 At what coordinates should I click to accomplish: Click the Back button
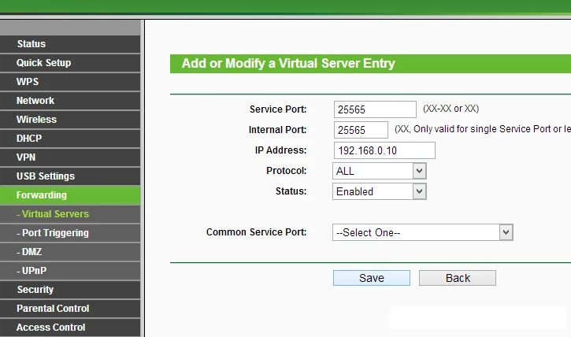click(458, 278)
